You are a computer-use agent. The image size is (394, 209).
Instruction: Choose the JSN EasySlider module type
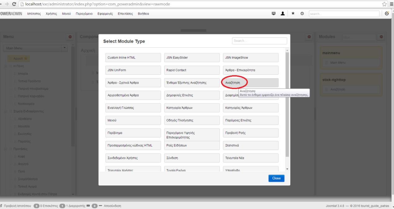[192, 58]
